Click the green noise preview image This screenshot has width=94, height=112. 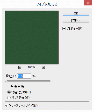tap(32, 38)
